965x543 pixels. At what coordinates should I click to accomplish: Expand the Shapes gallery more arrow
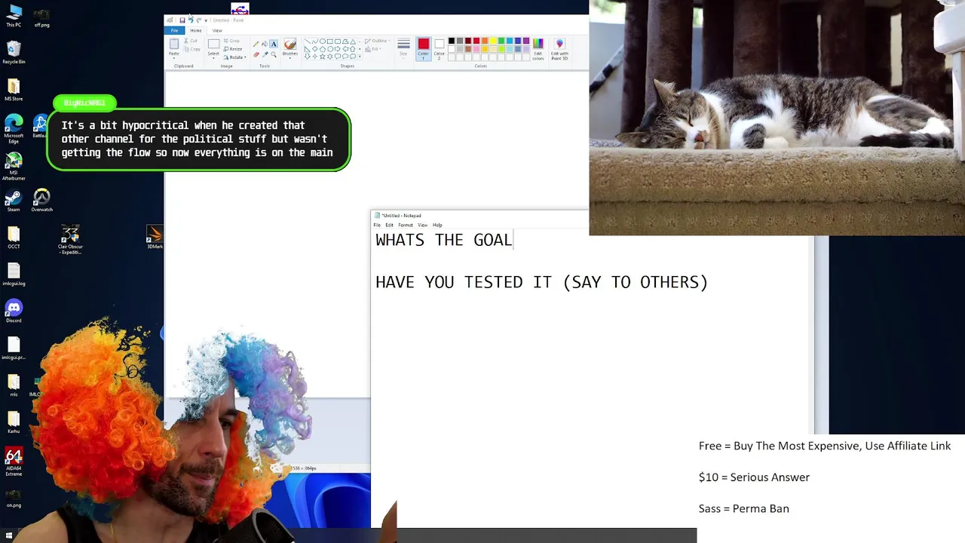pyautogui.click(x=360, y=57)
